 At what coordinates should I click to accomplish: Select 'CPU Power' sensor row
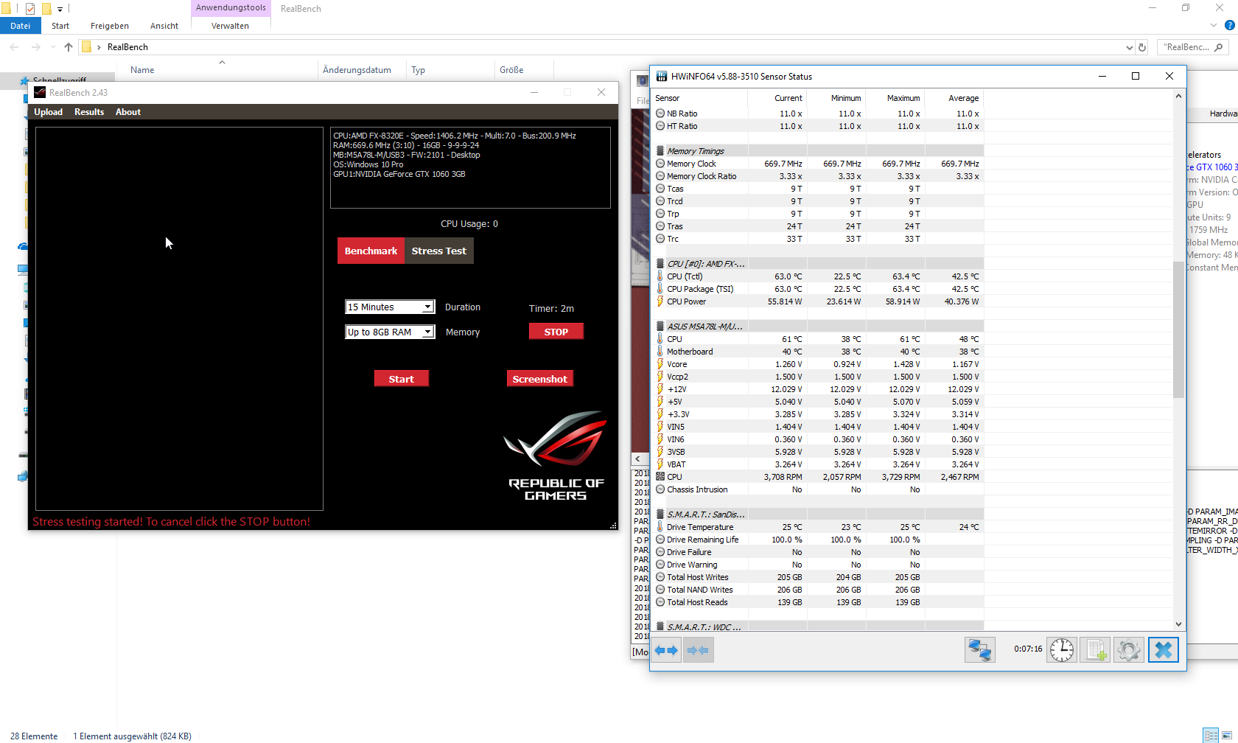tap(819, 301)
